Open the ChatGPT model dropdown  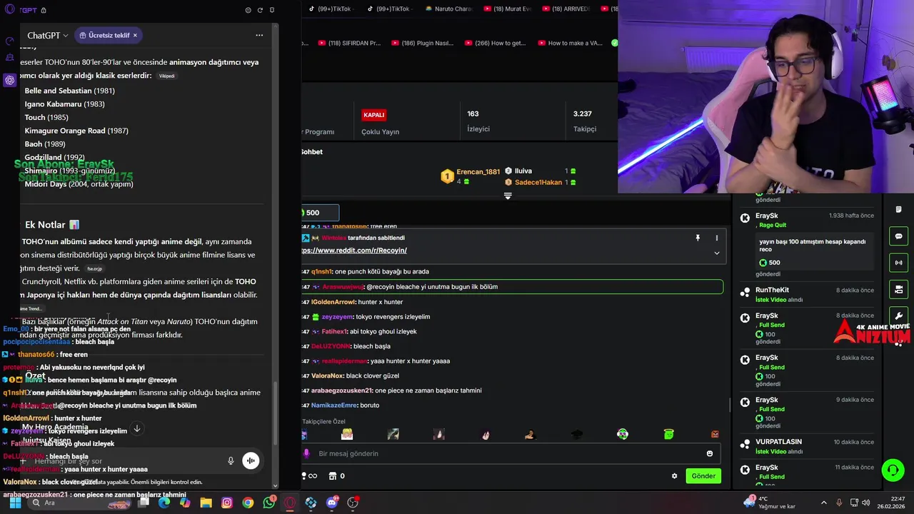click(47, 35)
